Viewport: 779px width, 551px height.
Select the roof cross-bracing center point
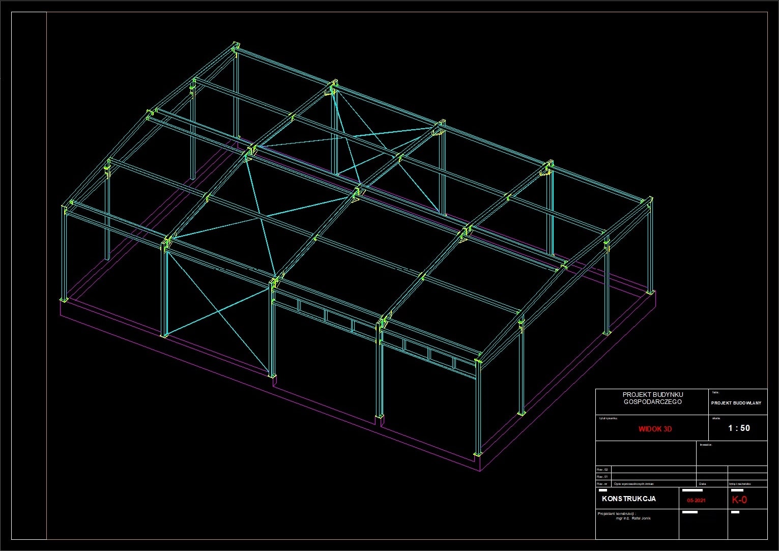(264, 218)
